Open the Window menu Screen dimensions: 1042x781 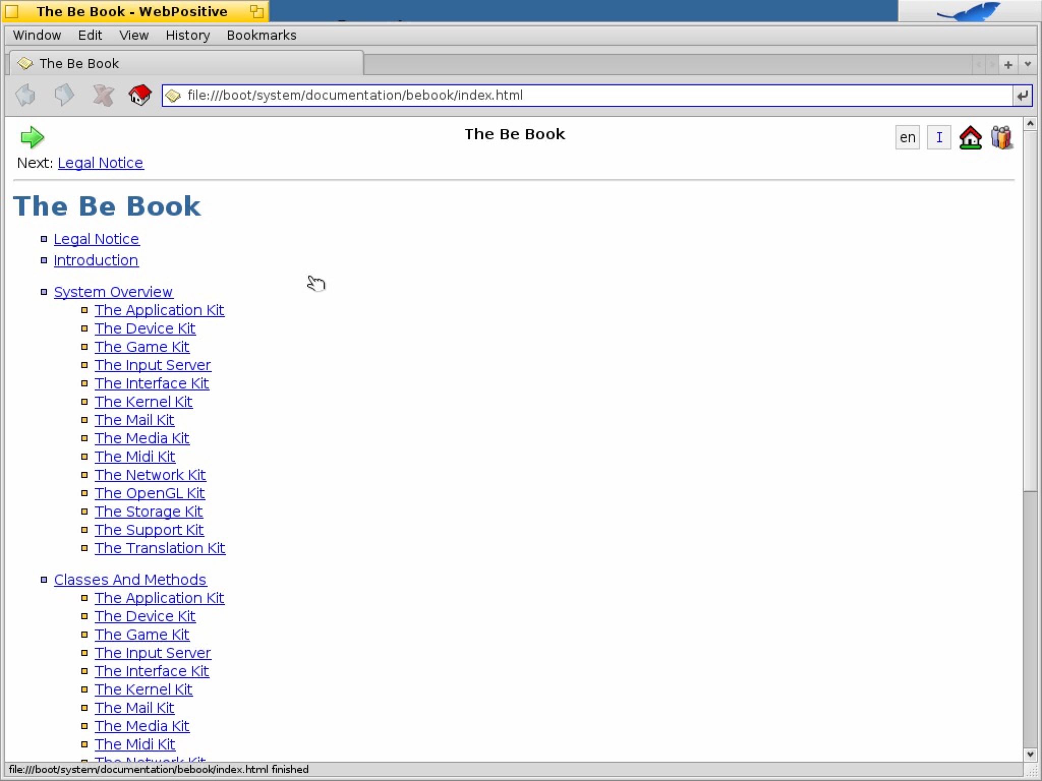37,35
